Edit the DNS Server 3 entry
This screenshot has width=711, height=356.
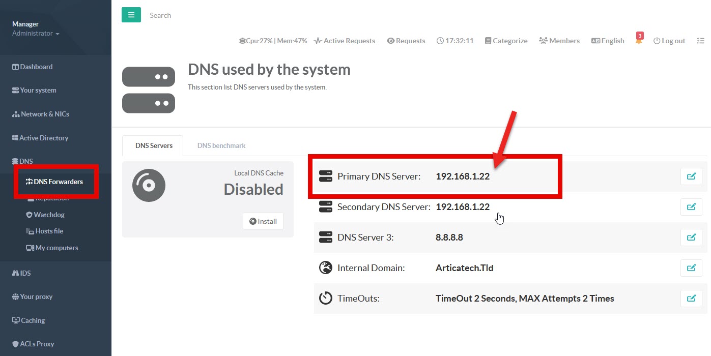click(691, 238)
